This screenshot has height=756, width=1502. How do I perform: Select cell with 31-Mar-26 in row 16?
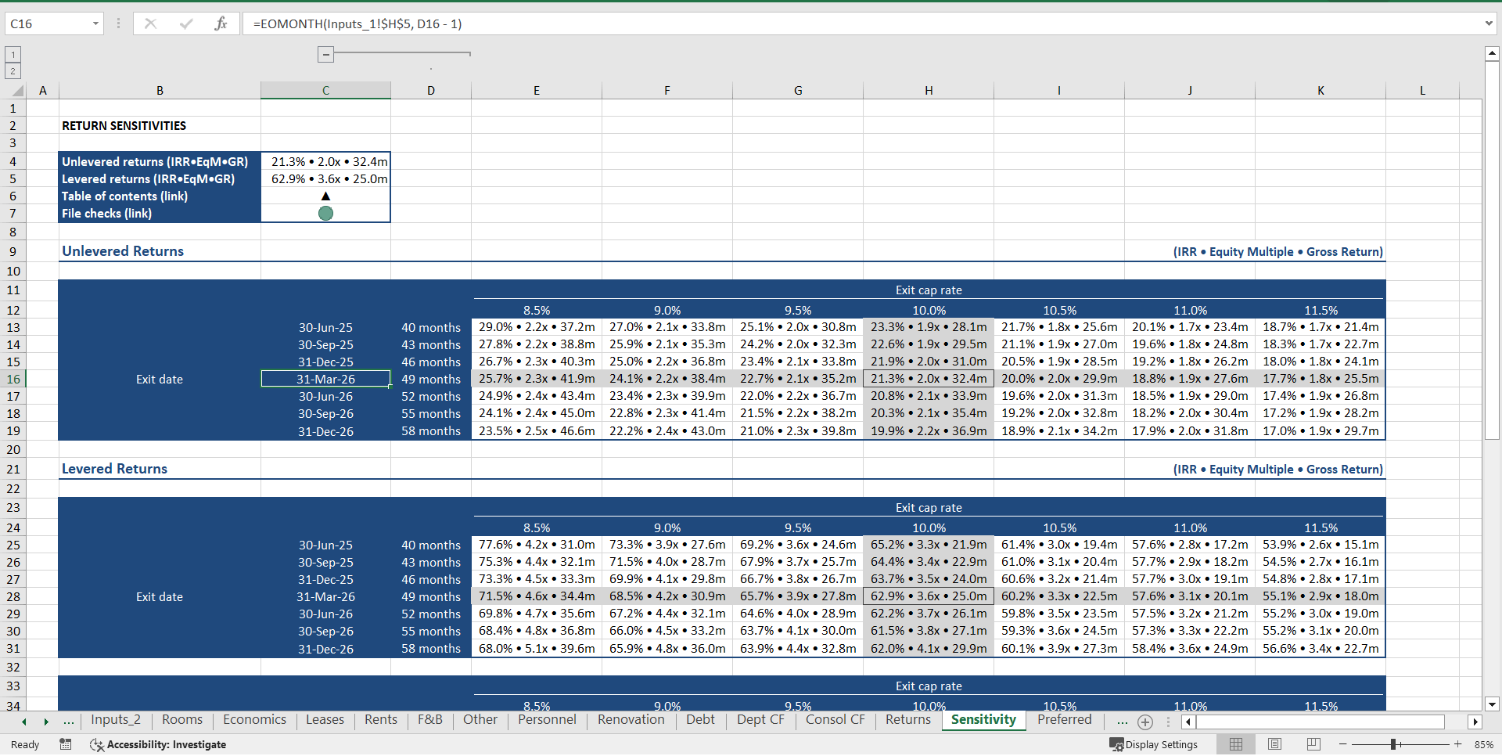point(325,379)
